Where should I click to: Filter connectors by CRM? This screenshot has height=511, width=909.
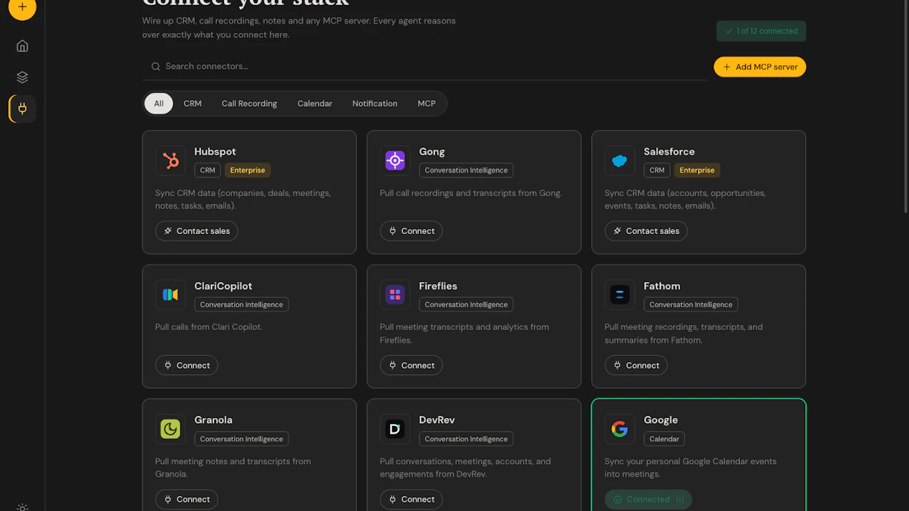[193, 104]
